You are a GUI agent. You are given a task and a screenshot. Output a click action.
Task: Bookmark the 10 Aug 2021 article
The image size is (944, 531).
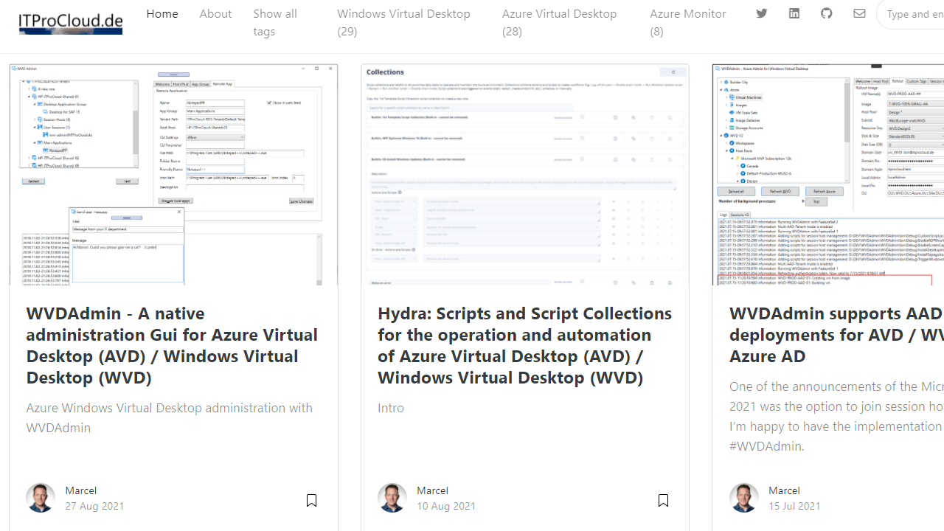[663, 500]
